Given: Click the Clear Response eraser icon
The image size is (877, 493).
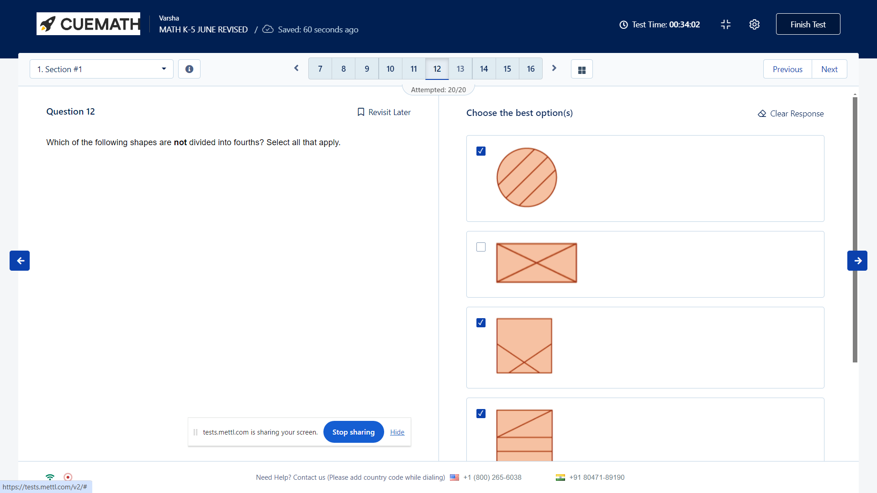Looking at the screenshot, I should pos(762,114).
